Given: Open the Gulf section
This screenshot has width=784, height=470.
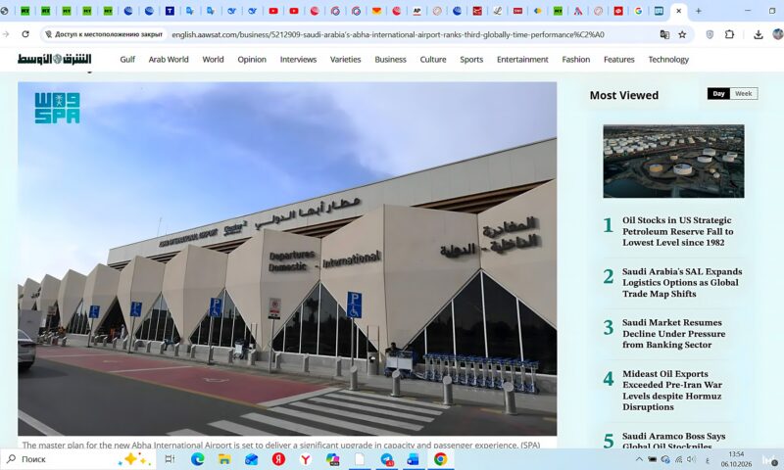Looking at the screenshot, I should [127, 60].
